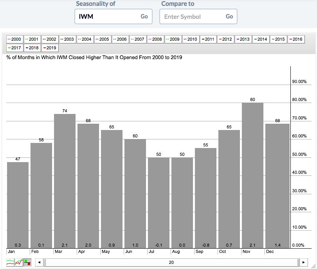Screen dimensions: 317x269
Task: Toggle the 2017 year legend
Action: tap(14, 48)
